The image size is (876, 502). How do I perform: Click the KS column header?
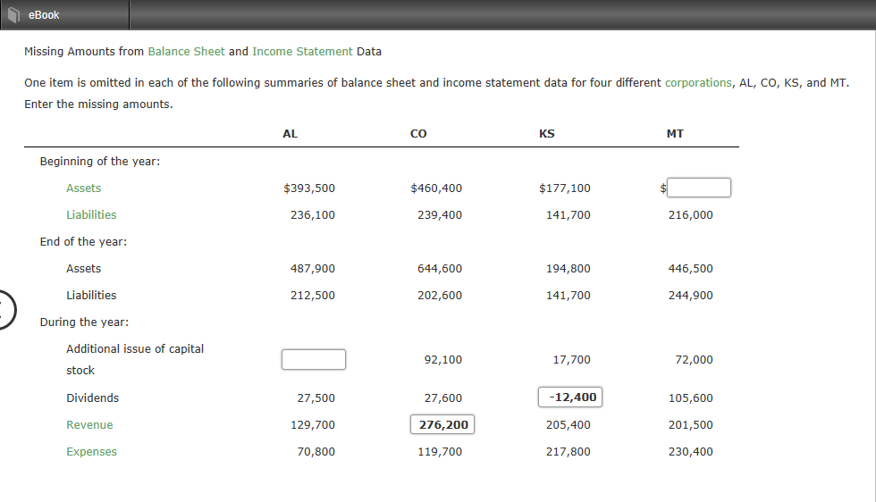tap(547, 134)
